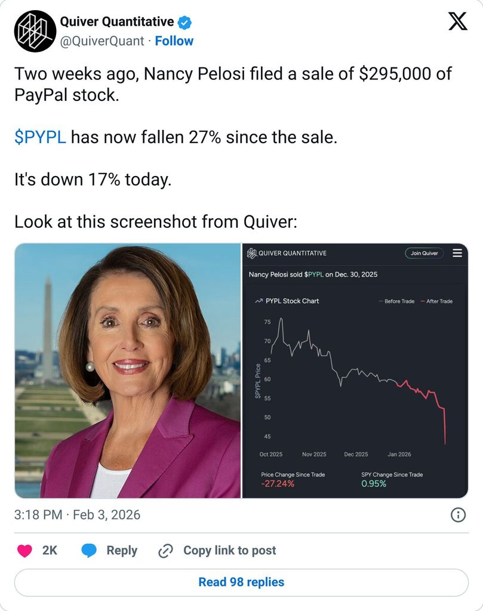Click the blue verified checkmark badge
The width and height of the screenshot is (483, 611).
tap(185, 23)
